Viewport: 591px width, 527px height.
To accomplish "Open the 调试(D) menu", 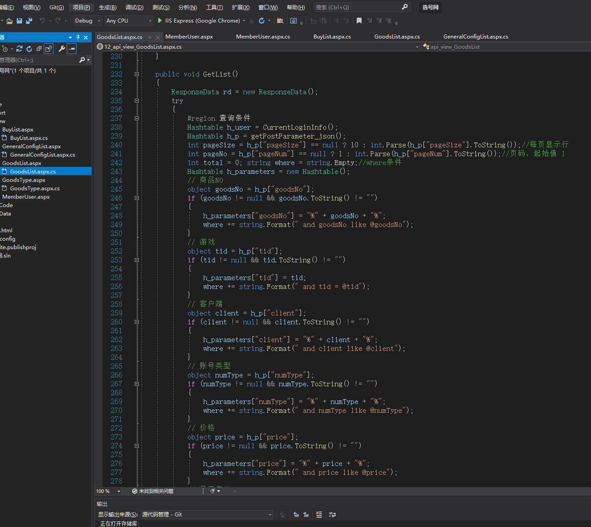I will [x=134, y=7].
